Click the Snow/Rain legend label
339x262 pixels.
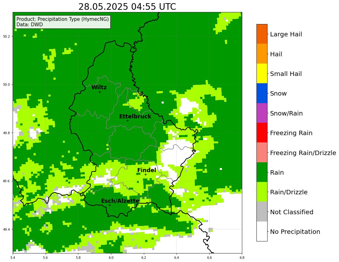pyautogui.click(x=286, y=113)
